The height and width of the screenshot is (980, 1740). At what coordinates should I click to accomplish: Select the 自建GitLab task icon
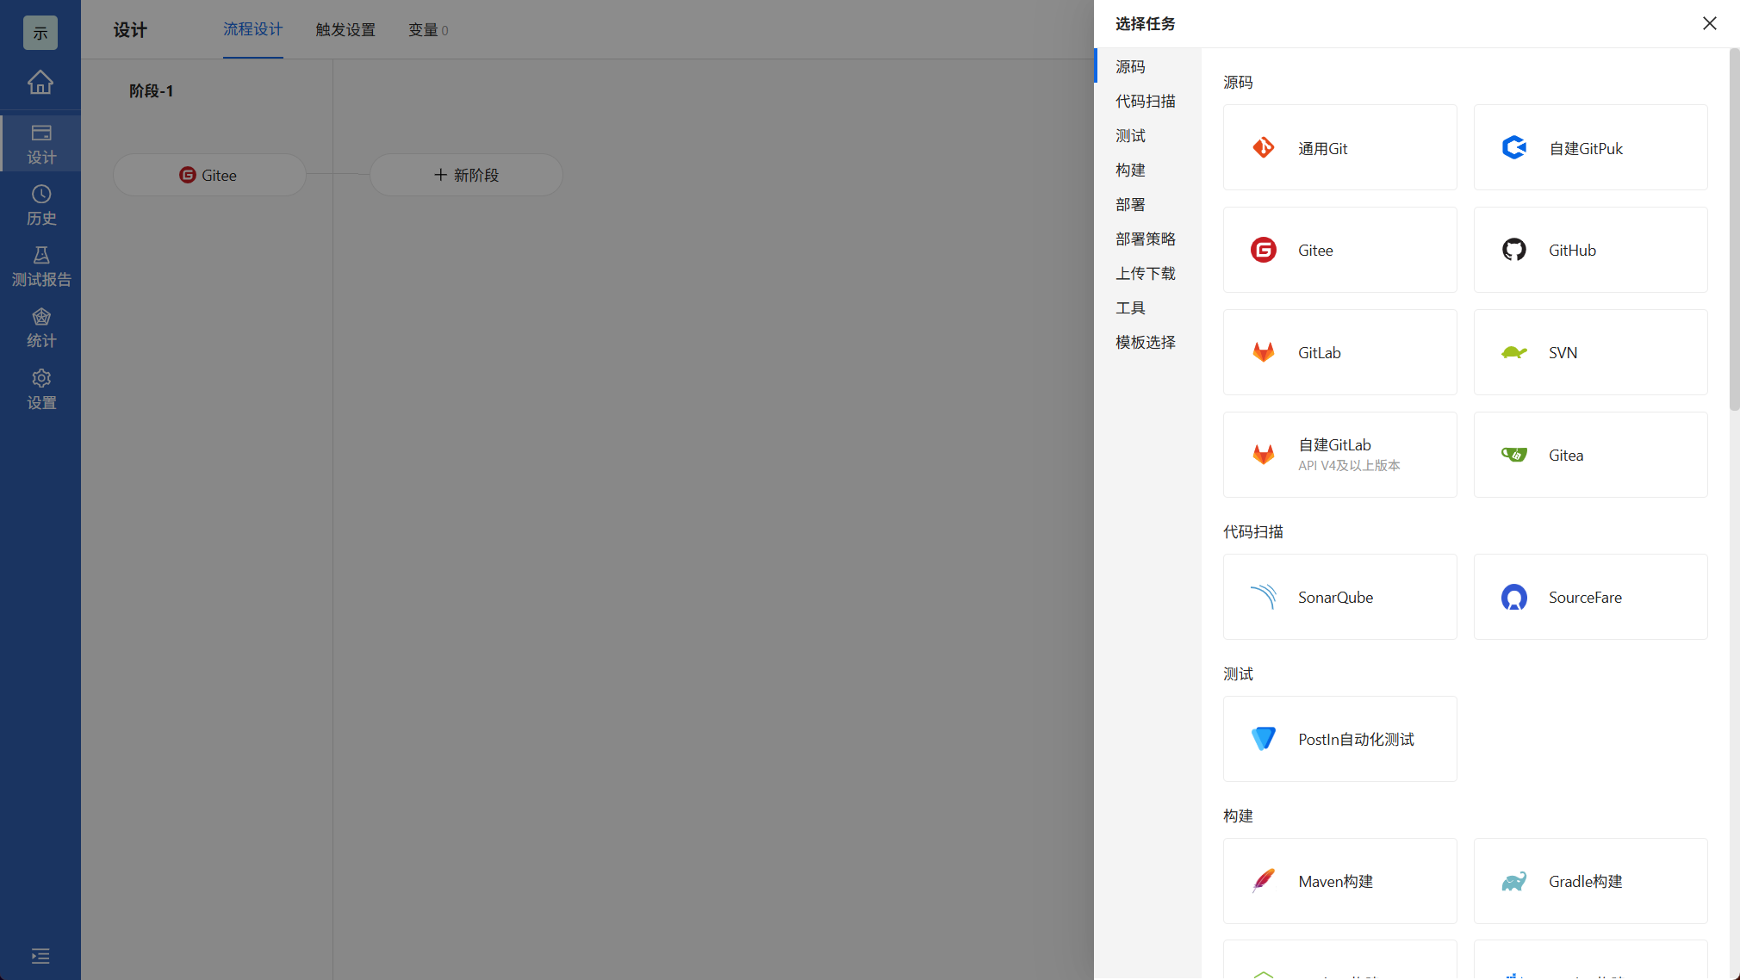[1264, 455]
